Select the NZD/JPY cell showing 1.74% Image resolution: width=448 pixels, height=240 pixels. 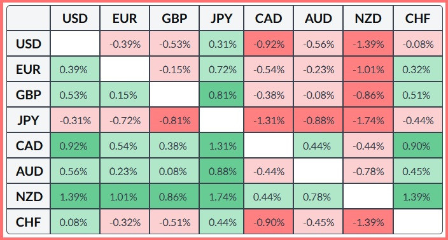[221, 197]
